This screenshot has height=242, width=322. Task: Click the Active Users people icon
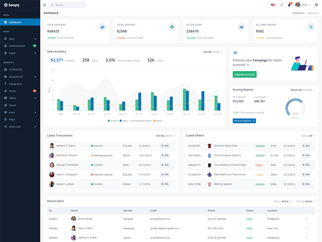point(242,27)
